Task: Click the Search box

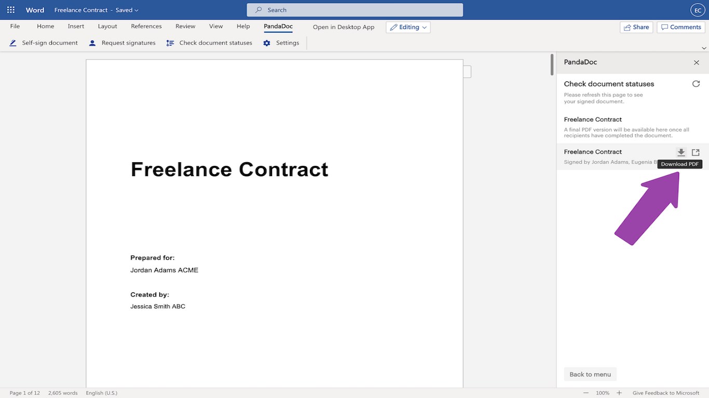Action: pyautogui.click(x=355, y=10)
